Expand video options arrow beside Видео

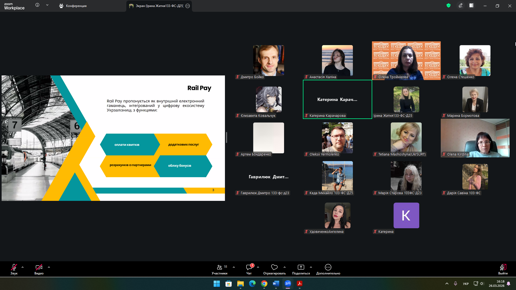[x=49, y=267]
